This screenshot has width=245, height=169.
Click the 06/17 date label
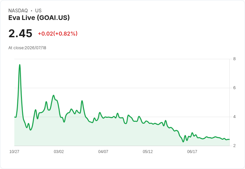click(x=192, y=151)
